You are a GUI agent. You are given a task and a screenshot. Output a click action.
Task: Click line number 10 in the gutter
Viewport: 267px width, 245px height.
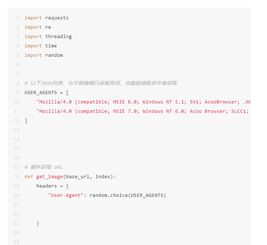(16, 102)
